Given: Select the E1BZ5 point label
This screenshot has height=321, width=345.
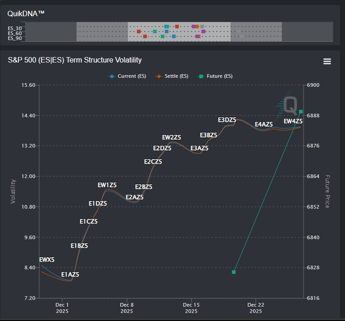Looking at the screenshot, I should click(x=79, y=245).
